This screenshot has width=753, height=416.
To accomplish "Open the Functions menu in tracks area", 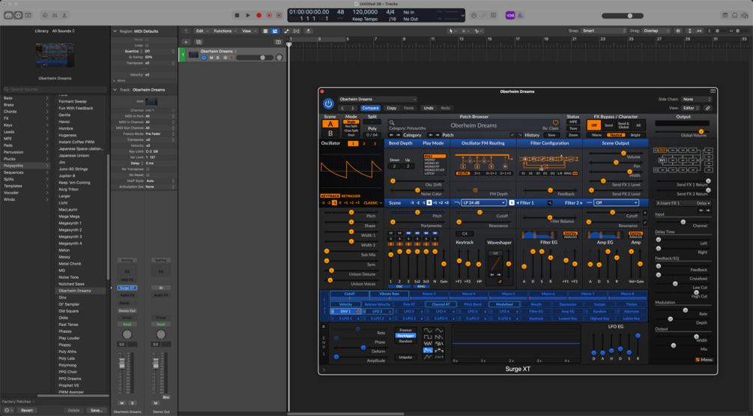I will (x=224, y=31).
